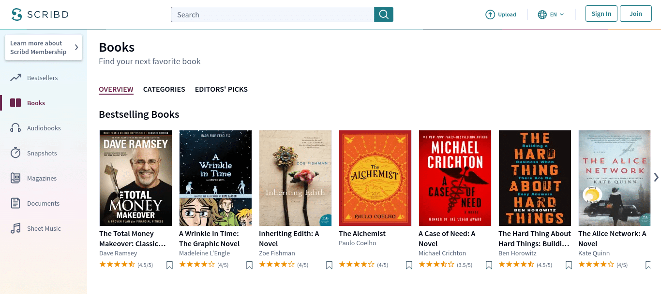Bookmark The Alchemist

click(x=409, y=265)
